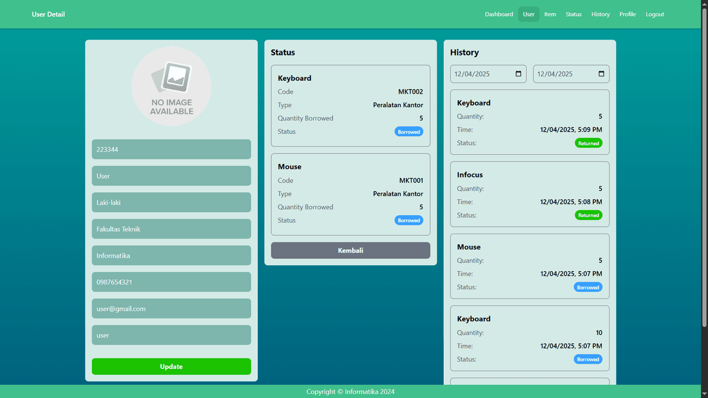
Task: Open the start date calendar picker icon
Action: (519, 74)
